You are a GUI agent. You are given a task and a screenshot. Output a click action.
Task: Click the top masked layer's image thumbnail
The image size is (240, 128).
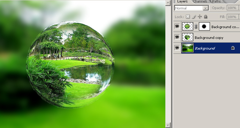coord(188,26)
